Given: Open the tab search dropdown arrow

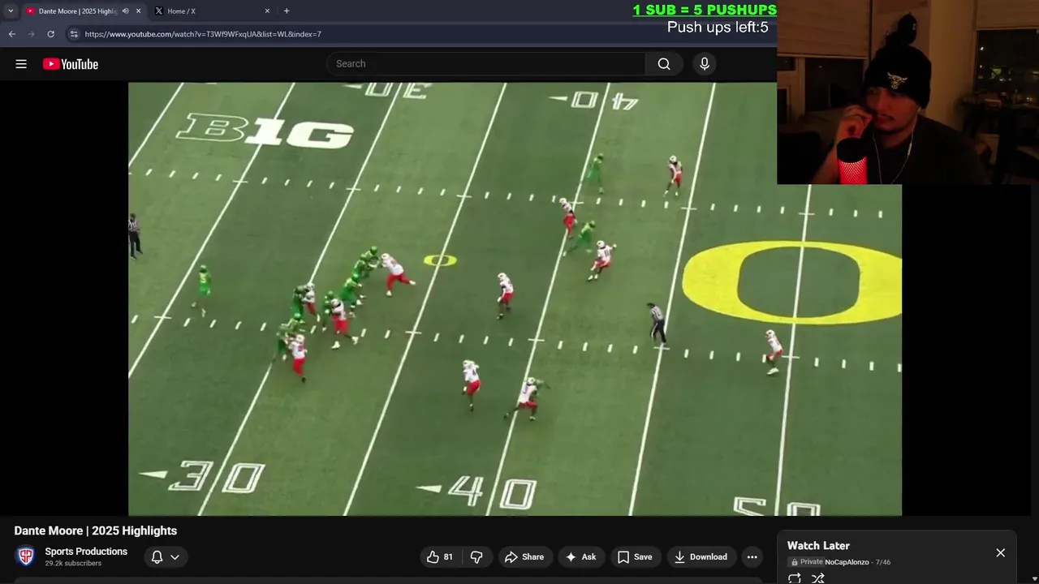Looking at the screenshot, I should [11, 11].
